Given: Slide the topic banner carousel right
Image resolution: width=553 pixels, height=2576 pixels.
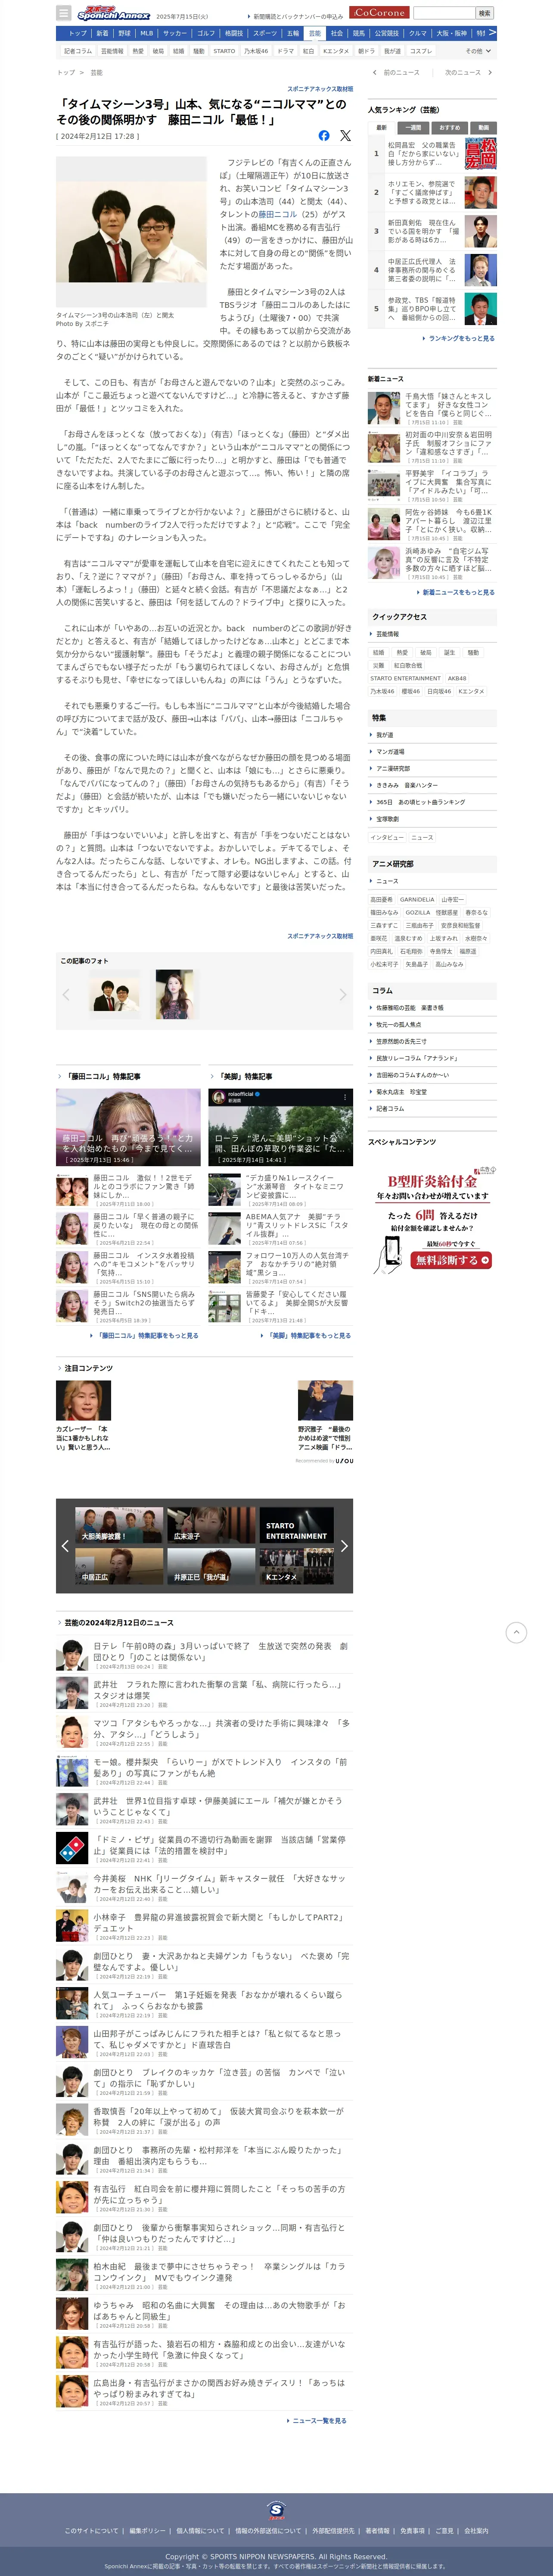Looking at the screenshot, I should (345, 1546).
